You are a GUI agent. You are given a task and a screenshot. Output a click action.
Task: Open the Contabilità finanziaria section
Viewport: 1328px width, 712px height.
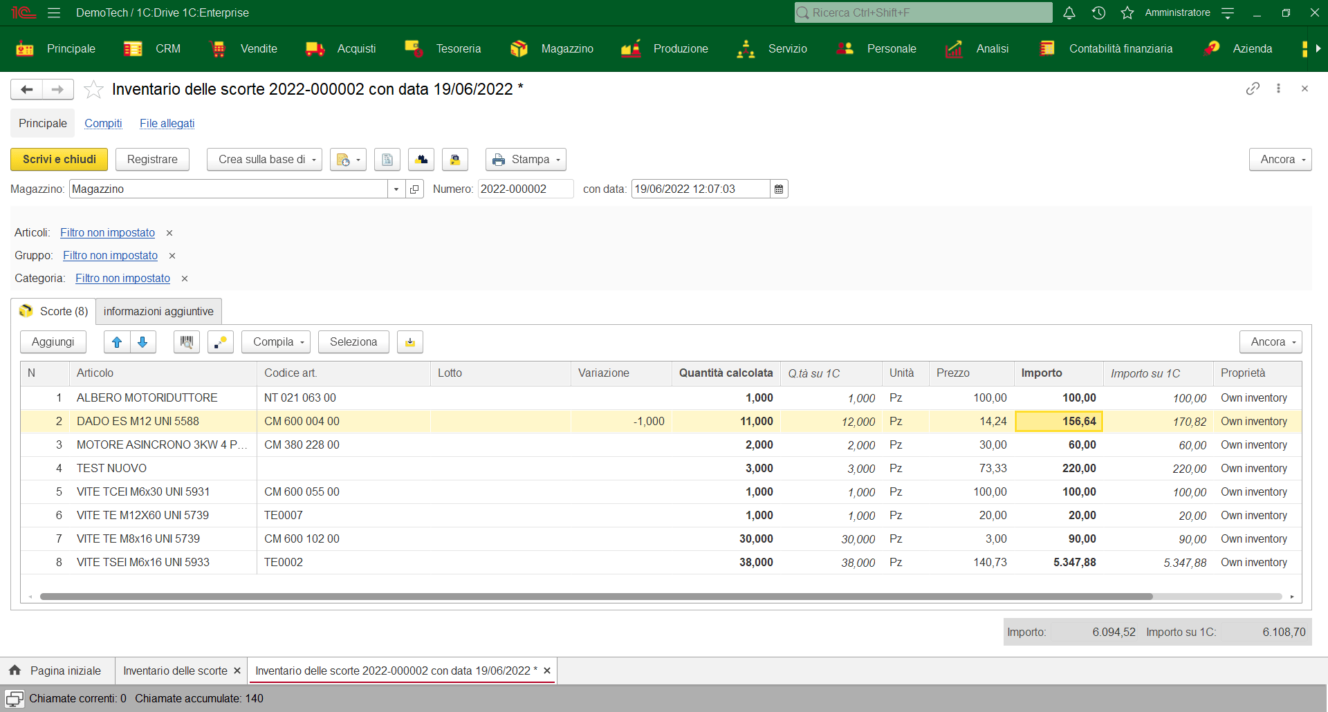[1106, 48]
